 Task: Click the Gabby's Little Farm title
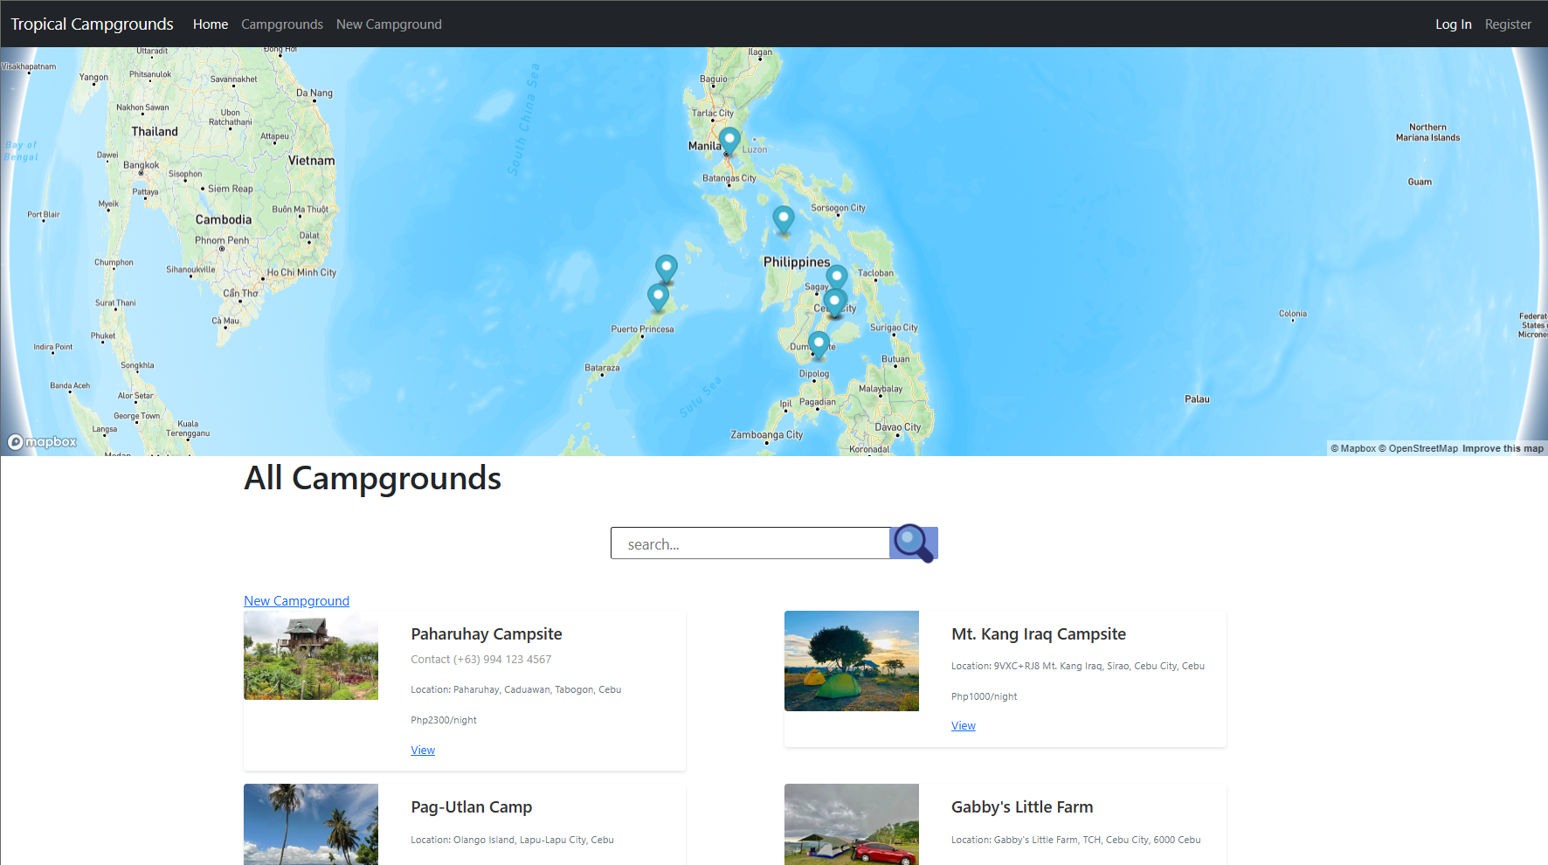click(x=1022, y=807)
